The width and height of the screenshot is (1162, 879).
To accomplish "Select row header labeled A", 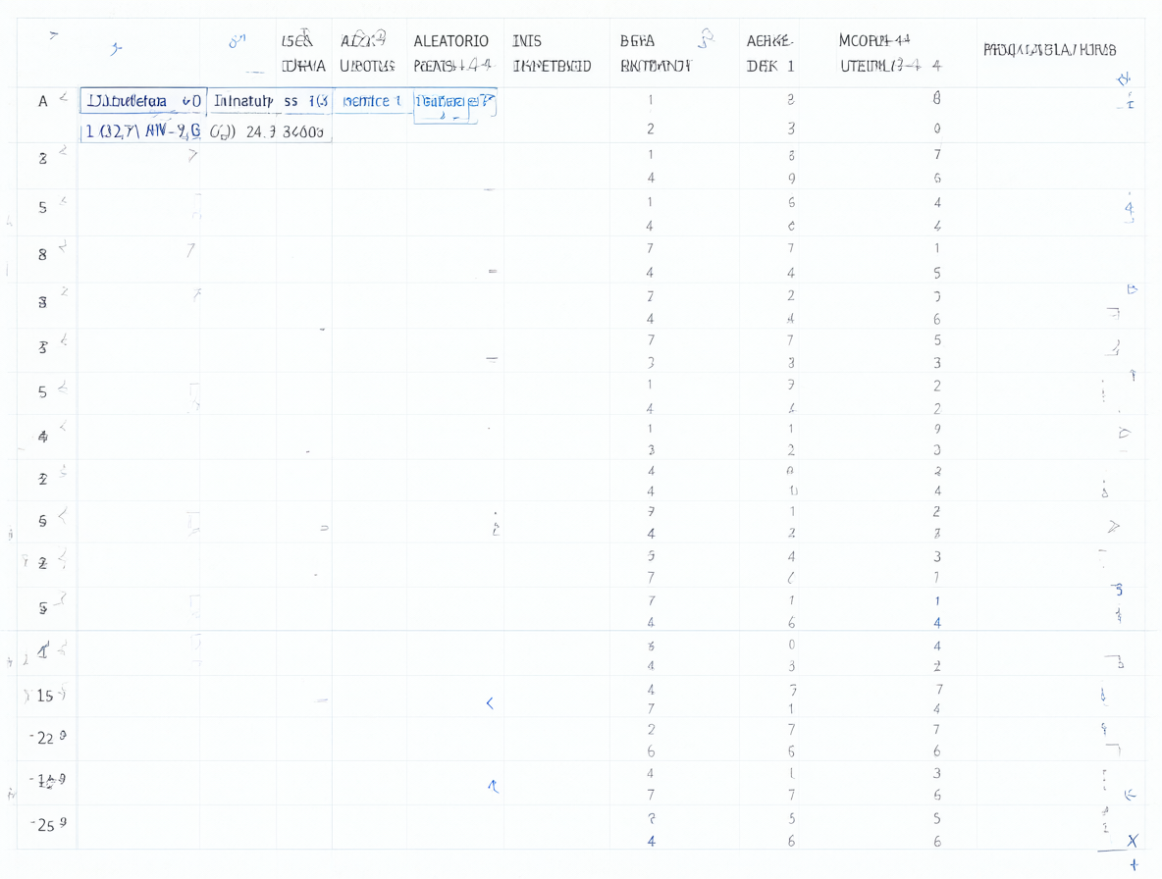I will (43, 101).
